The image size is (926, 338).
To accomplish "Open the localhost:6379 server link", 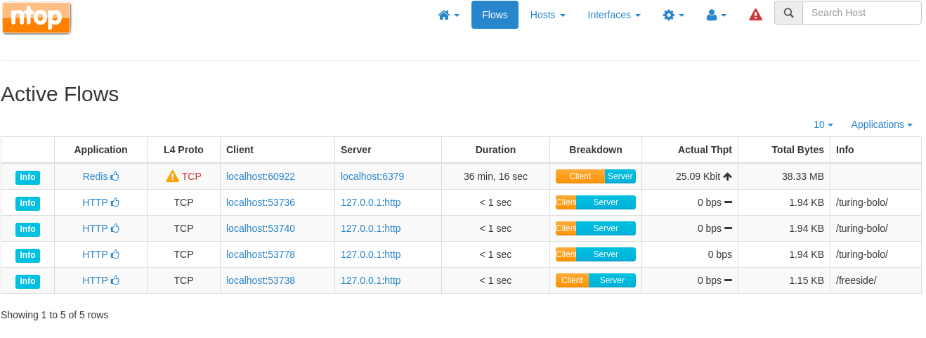I will pyautogui.click(x=372, y=176).
